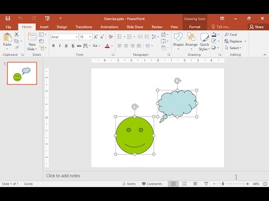Switch to the Insert tab
The height and width of the screenshot is (201, 269).
click(44, 27)
